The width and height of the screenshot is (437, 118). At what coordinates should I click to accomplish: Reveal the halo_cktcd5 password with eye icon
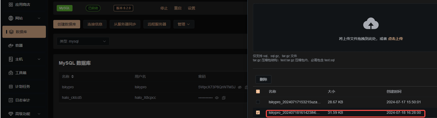[217, 98]
